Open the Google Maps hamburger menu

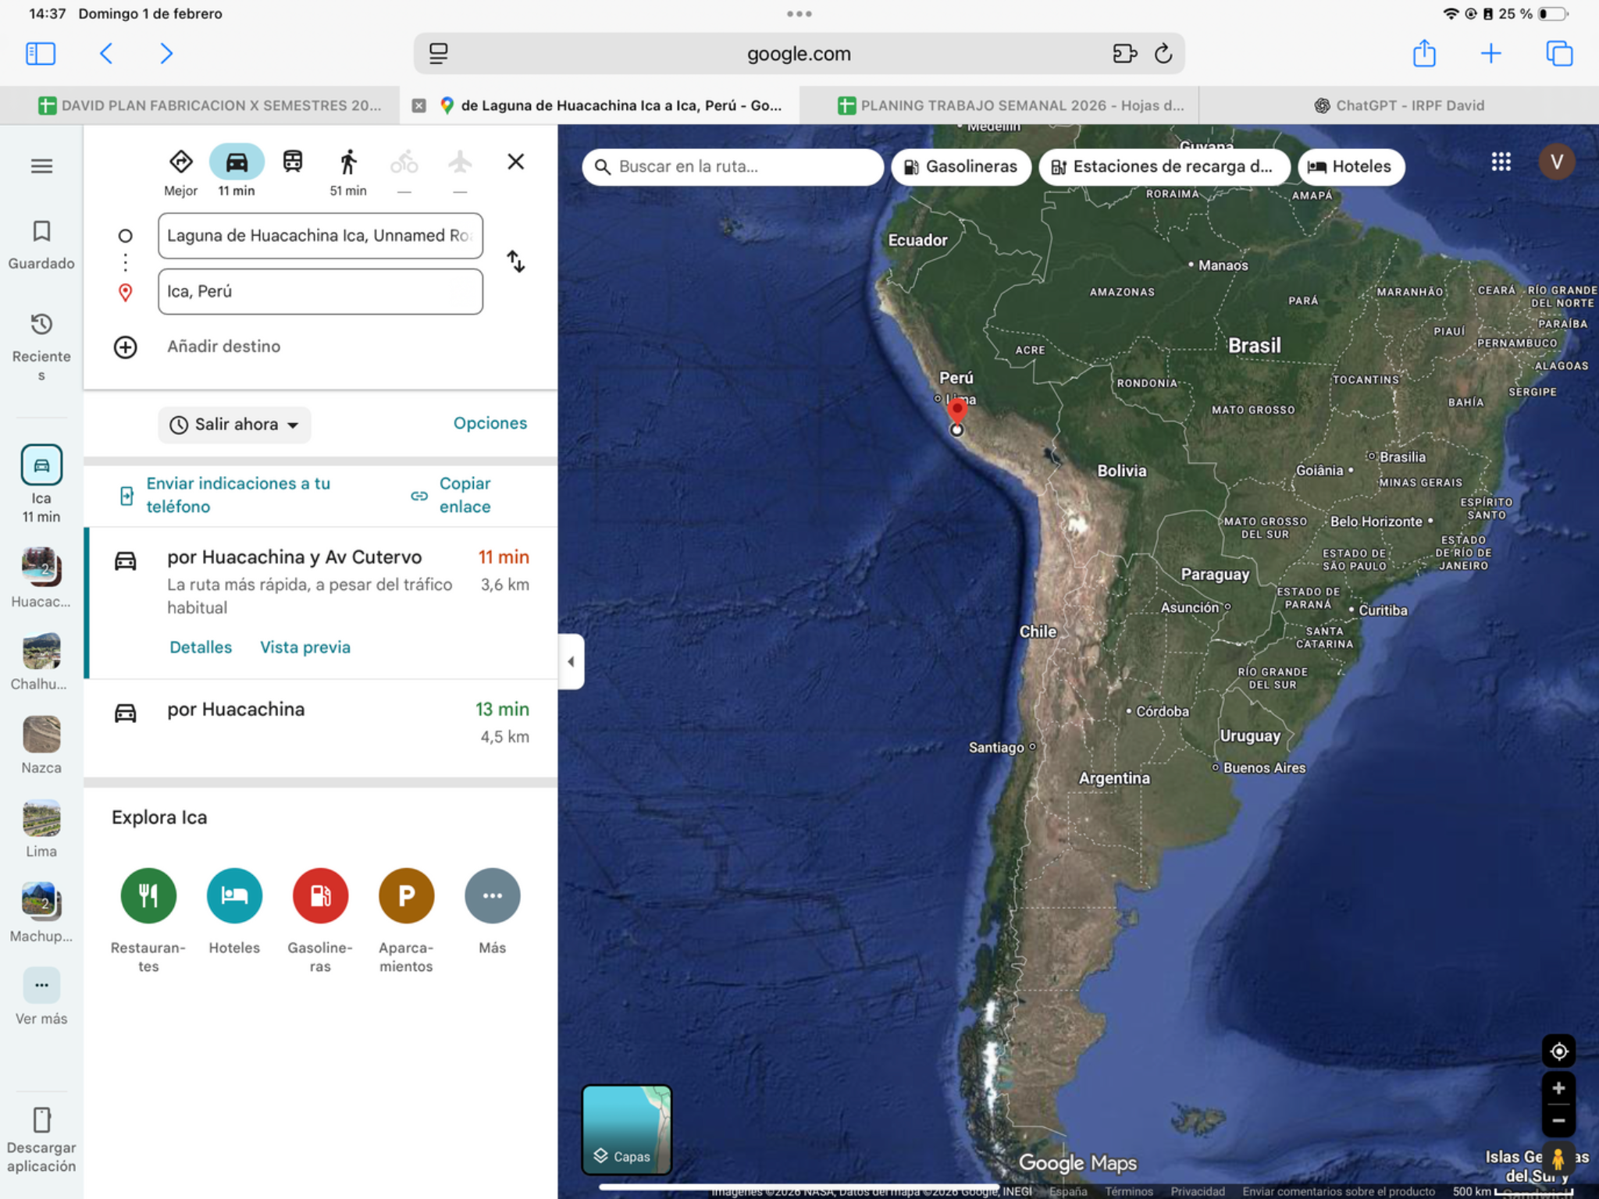[41, 165]
